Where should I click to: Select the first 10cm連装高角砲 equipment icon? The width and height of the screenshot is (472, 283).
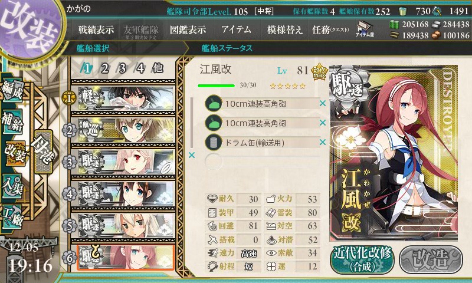(214, 103)
